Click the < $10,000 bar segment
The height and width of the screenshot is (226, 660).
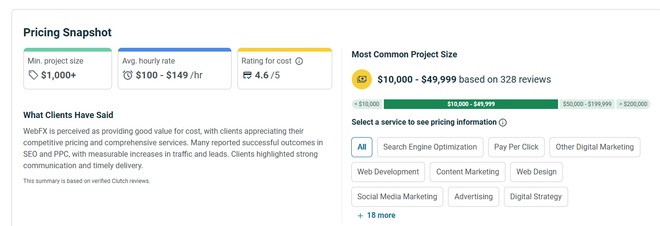pyautogui.click(x=367, y=104)
